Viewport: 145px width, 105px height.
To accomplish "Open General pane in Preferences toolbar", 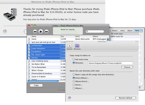I will tap(69, 47).
